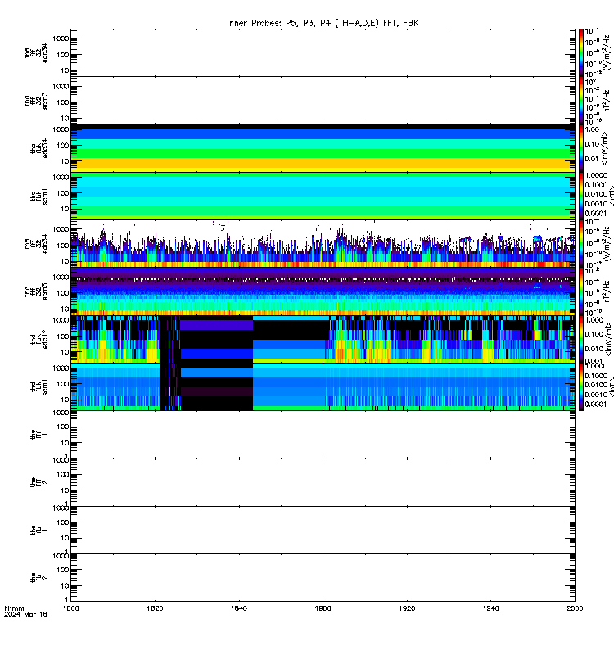Viewport: 614px width, 655px height.
Task: Click the color bar beside thd fff edc34 panel
Action: pos(581,243)
